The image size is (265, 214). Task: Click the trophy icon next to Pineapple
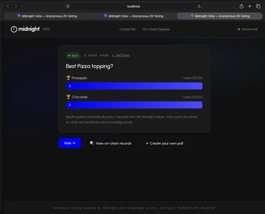pos(68,78)
